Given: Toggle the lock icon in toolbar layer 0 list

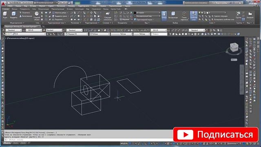Looking at the screenshot, I should (x=13, y=34).
